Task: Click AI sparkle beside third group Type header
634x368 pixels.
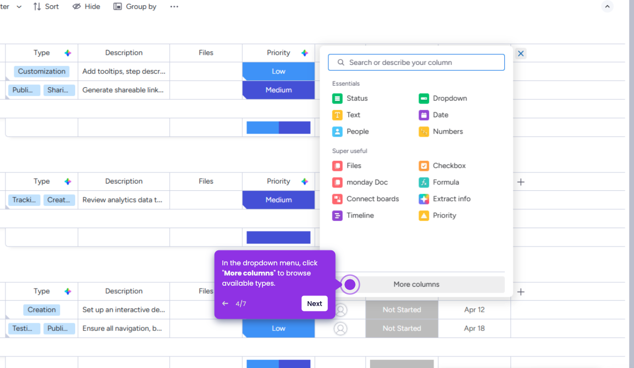Action: (68, 291)
